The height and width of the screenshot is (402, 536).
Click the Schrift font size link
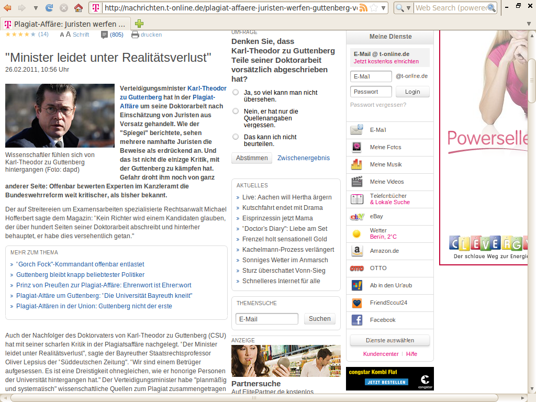[81, 35]
